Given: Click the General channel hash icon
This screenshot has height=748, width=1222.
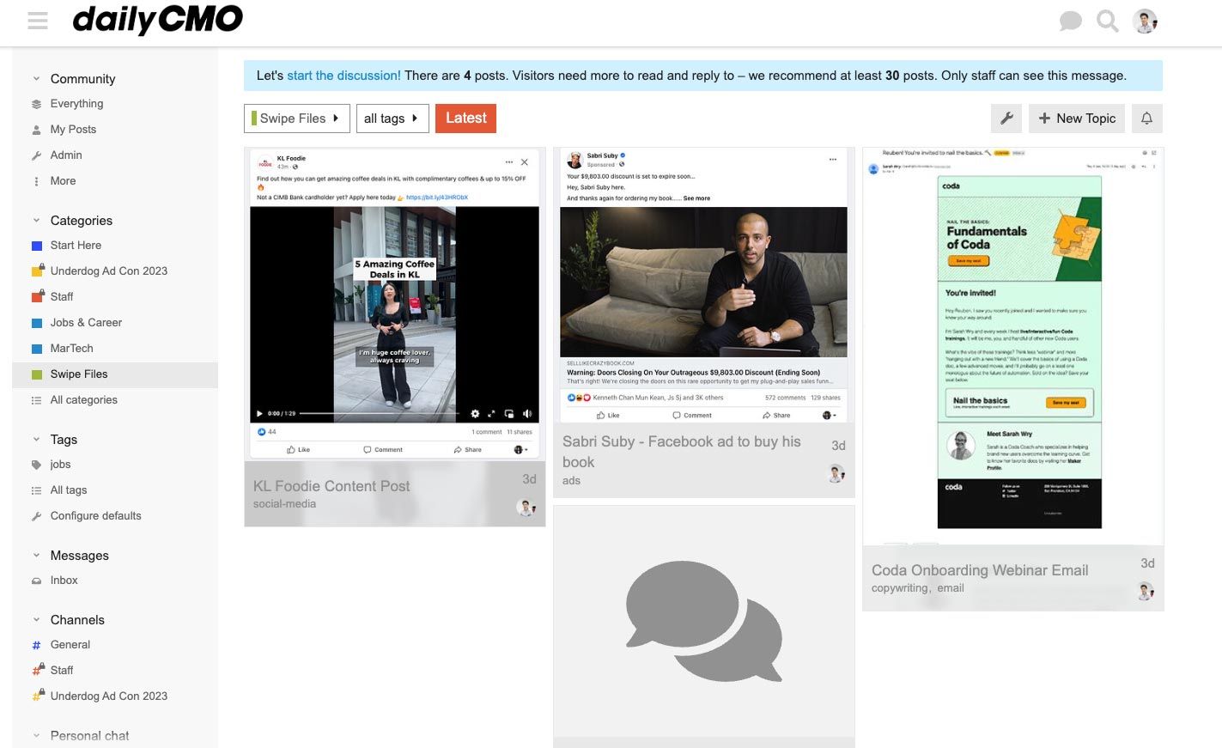Looking at the screenshot, I should (36, 645).
